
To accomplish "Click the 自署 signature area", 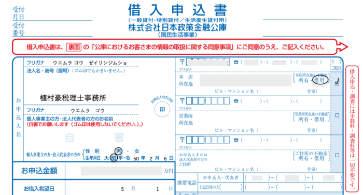I will click(95, 138).
